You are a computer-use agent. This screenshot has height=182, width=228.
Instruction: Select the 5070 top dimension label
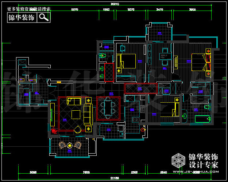[x=75, y=11]
